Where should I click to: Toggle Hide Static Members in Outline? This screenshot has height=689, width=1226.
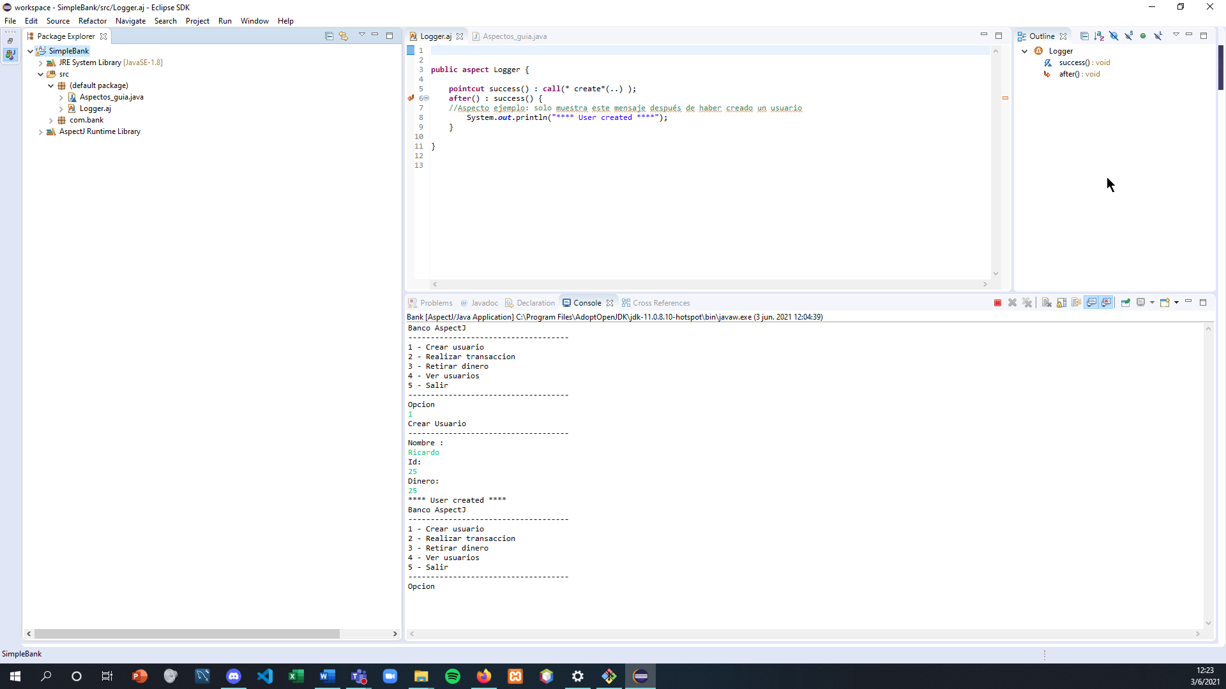tap(1130, 36)
